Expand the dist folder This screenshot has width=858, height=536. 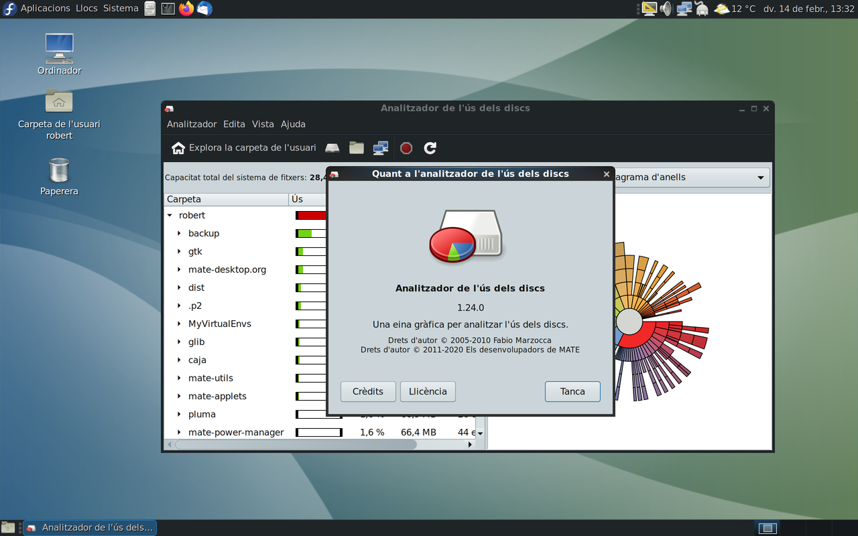click(179, 288)
